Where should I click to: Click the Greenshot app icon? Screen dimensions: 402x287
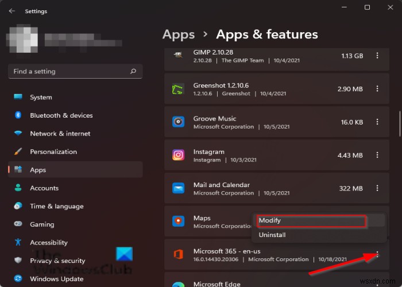point(178,89)
